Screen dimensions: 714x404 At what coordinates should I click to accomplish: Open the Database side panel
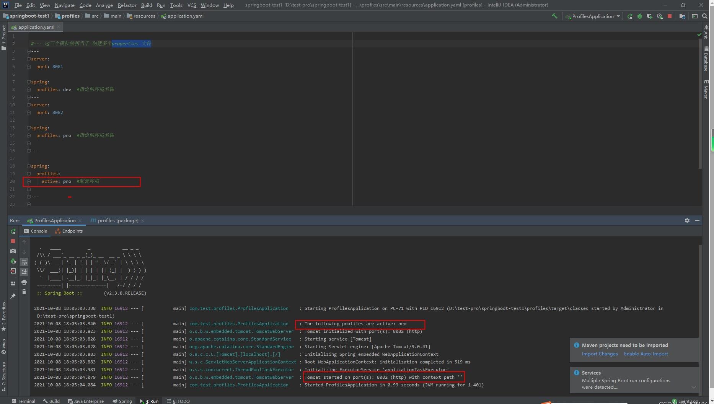point(706,59)
